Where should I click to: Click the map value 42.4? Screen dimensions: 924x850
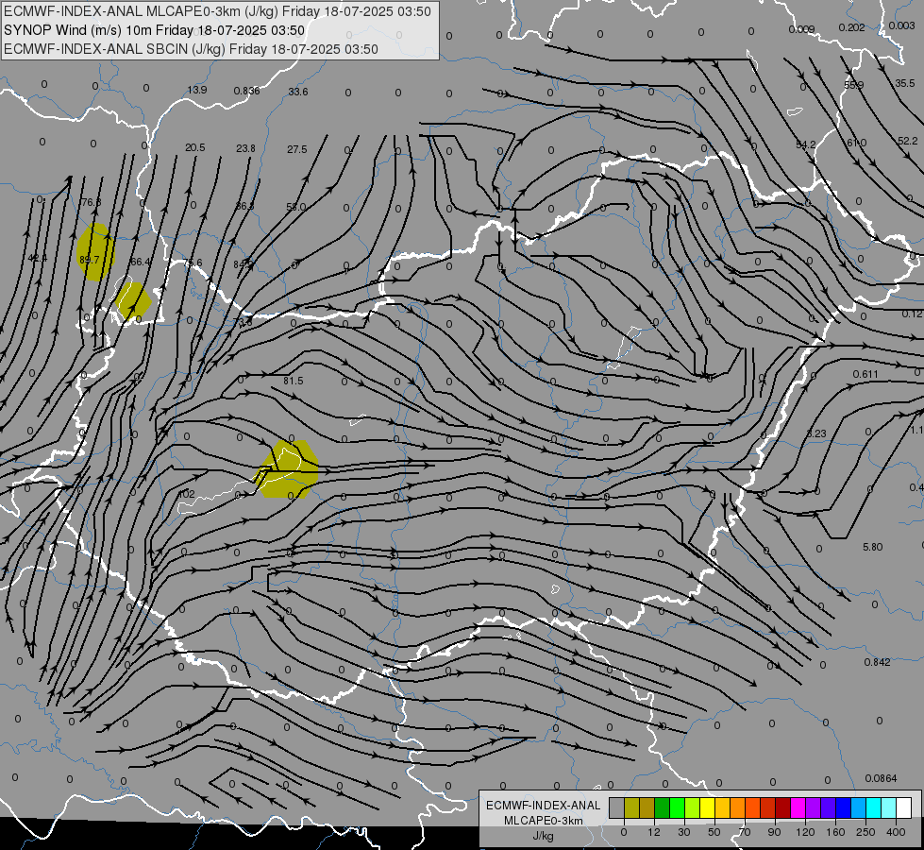point(38,259)
